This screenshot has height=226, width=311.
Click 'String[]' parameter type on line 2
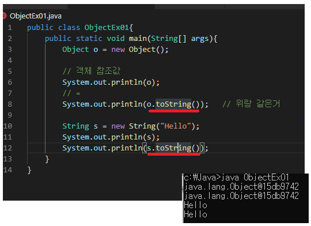tap(169, 39)
